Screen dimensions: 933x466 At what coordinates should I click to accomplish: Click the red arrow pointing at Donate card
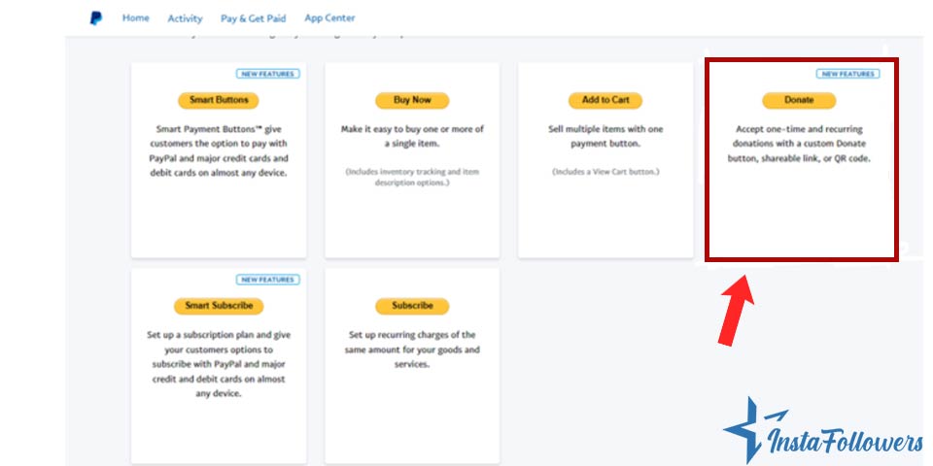click(x=736, y=308)
